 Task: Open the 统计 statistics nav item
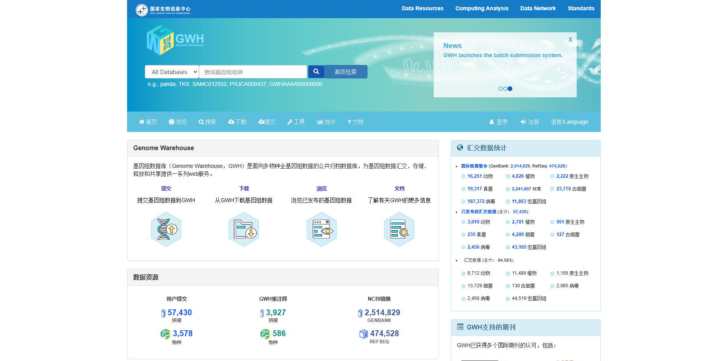pos(326,122)
